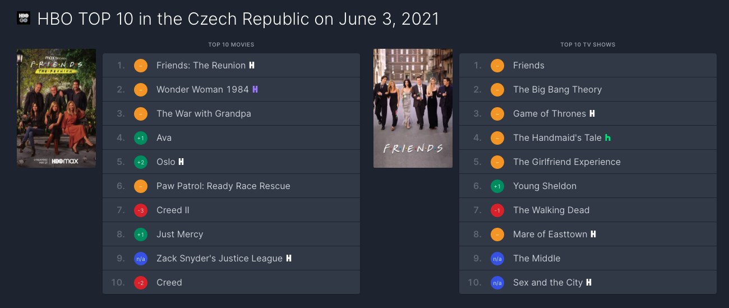The height and width of the screenshot is (308, 729).
Task: Click purple HBO icon beside Wonder Woman 1984
Action: [255, 90]
